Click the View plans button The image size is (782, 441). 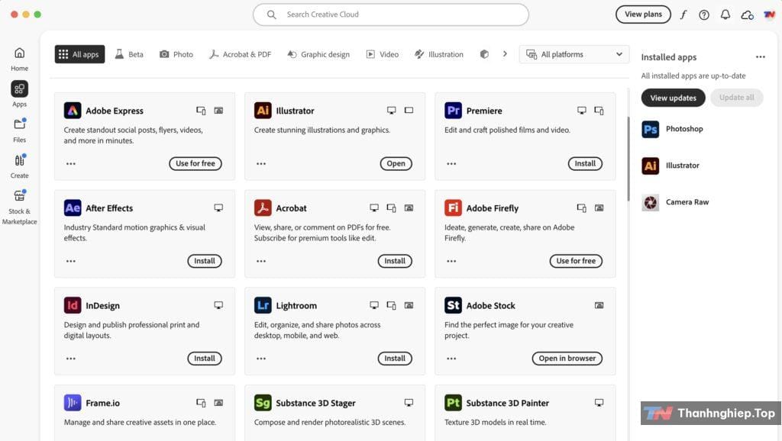click(x=643, y=14)
